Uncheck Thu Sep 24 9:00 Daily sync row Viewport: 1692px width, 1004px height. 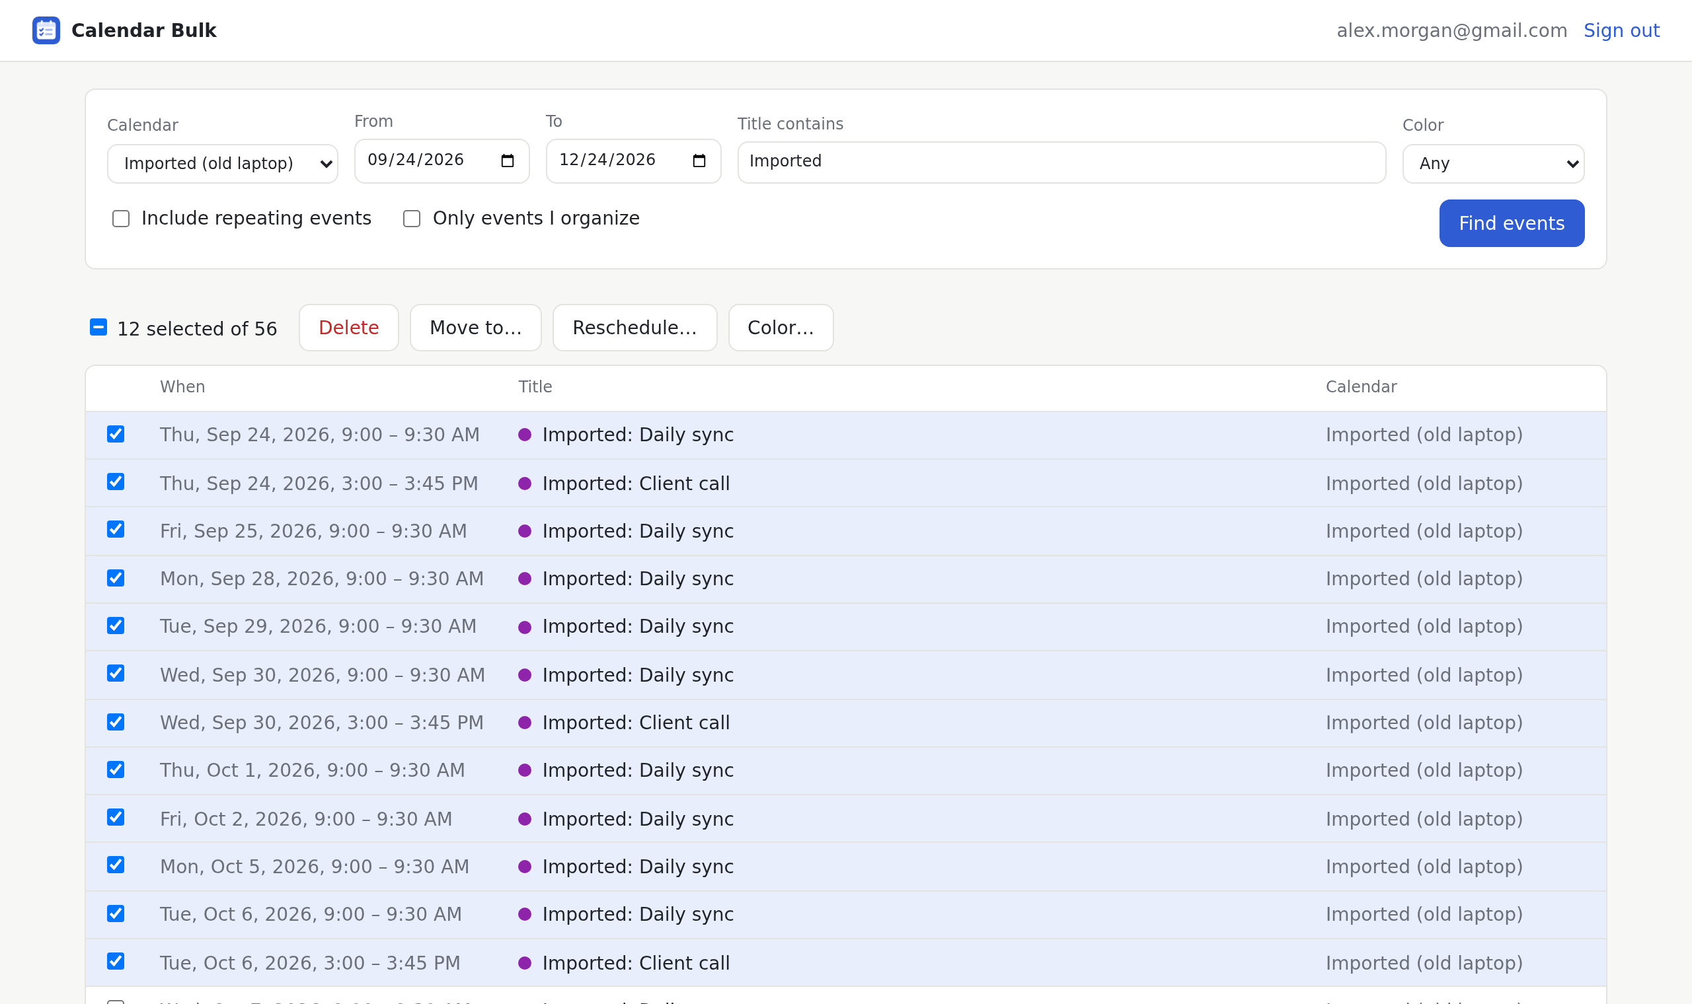click(x=116, y=435)
